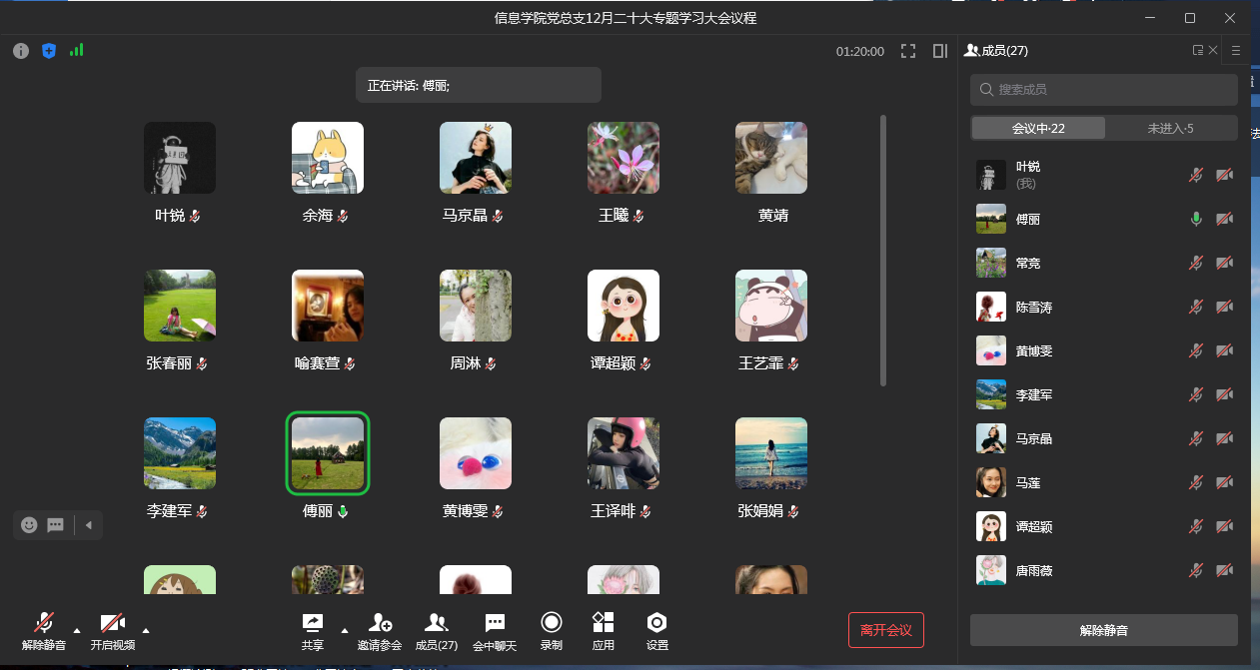Open meeting Settings (设置)

click(656, 630)
